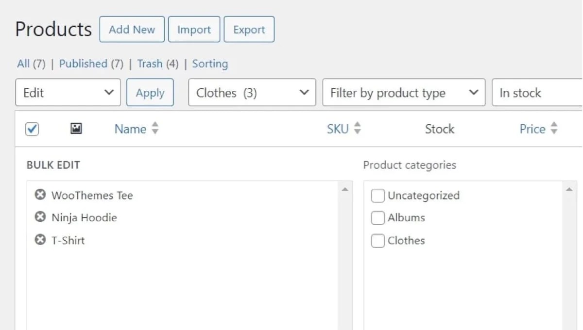
Task: View products in the Trash
Action: point(151,64)
